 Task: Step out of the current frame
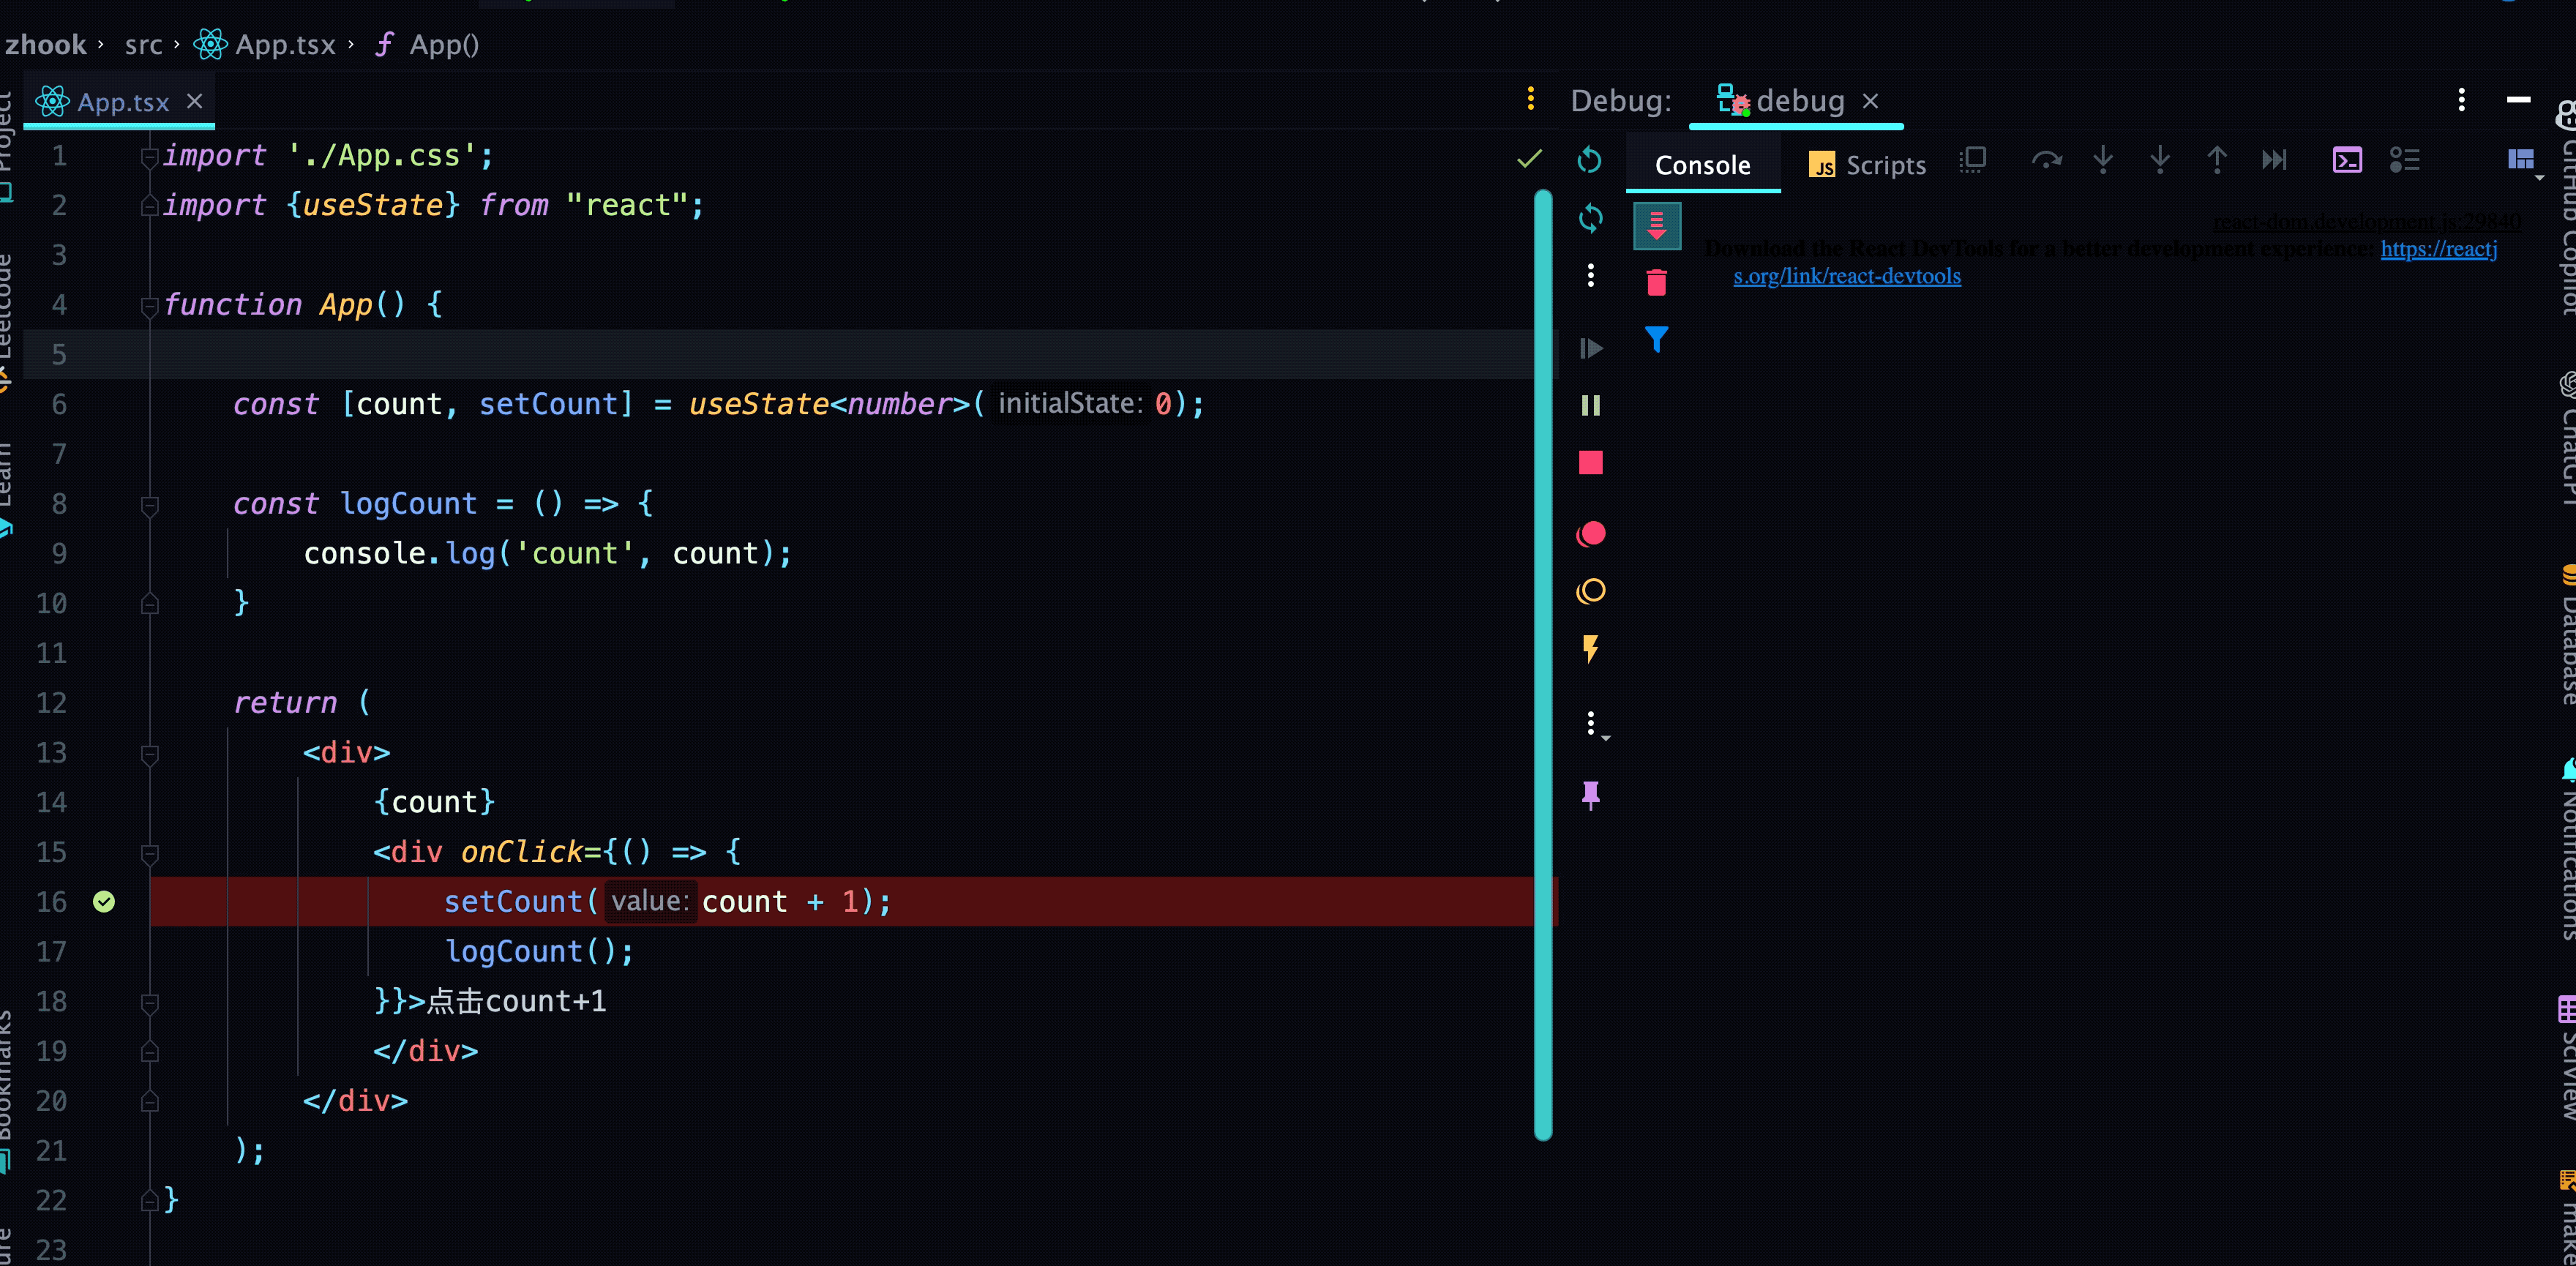[2217, 160]
